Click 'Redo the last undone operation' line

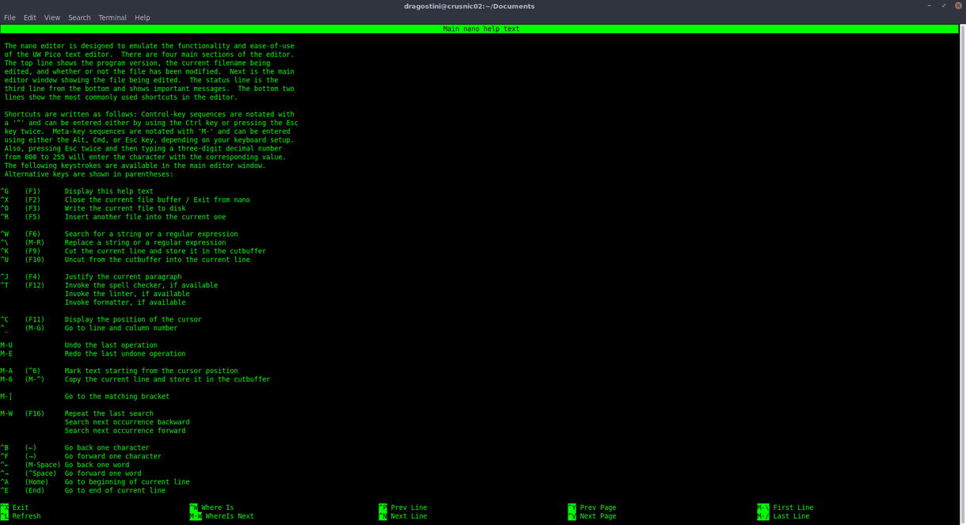click(125, 354)
